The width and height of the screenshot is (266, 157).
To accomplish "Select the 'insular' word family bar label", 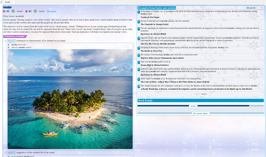I will 193,106.
